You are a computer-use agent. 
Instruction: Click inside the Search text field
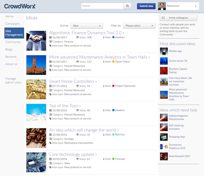(102, 6)
